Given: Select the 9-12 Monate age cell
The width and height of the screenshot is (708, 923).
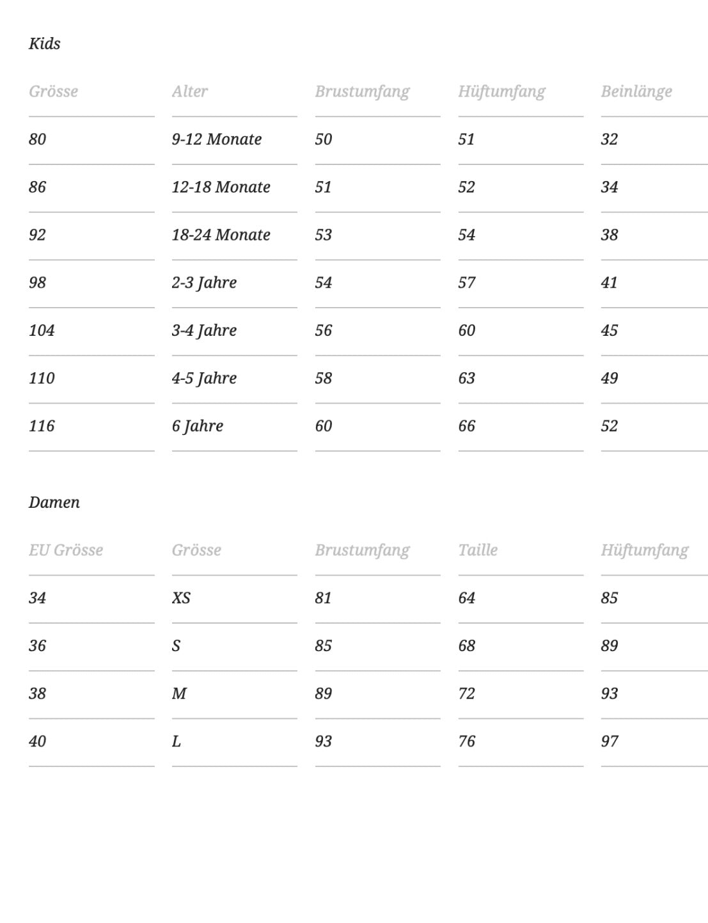Looking at the screenshot, I should [x=217, y=139].
